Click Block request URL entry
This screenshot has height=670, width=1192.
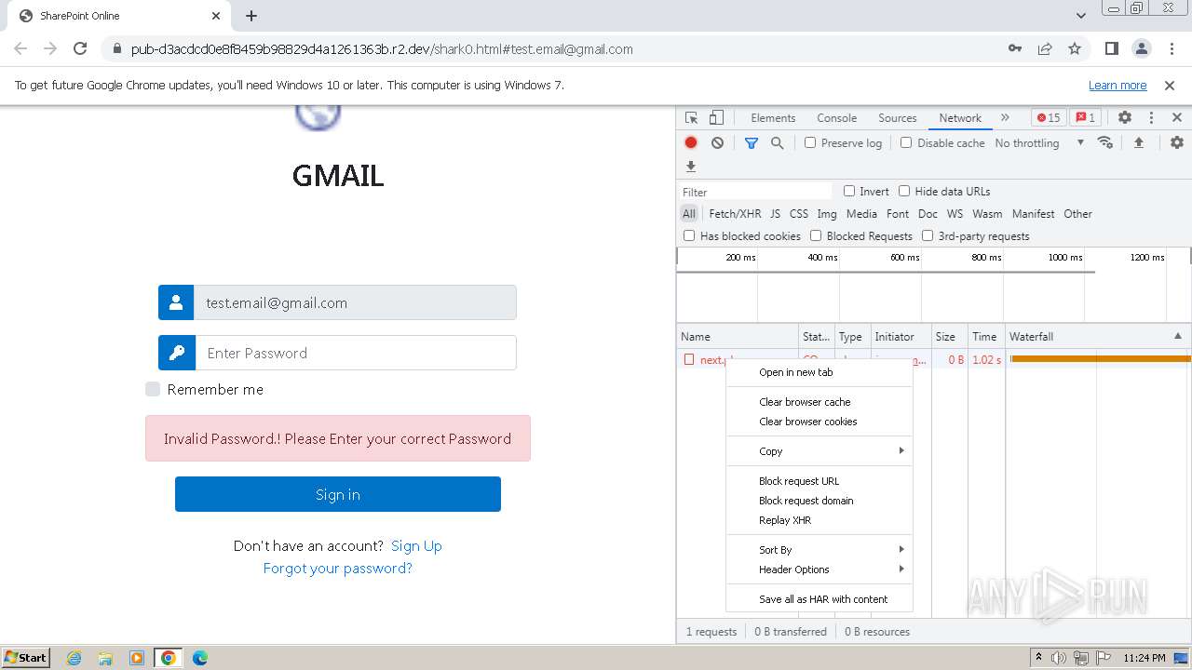[x=819, y=481]
